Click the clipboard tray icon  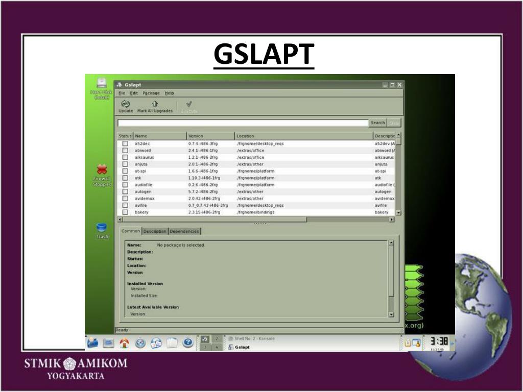click(x=408, y=342)
